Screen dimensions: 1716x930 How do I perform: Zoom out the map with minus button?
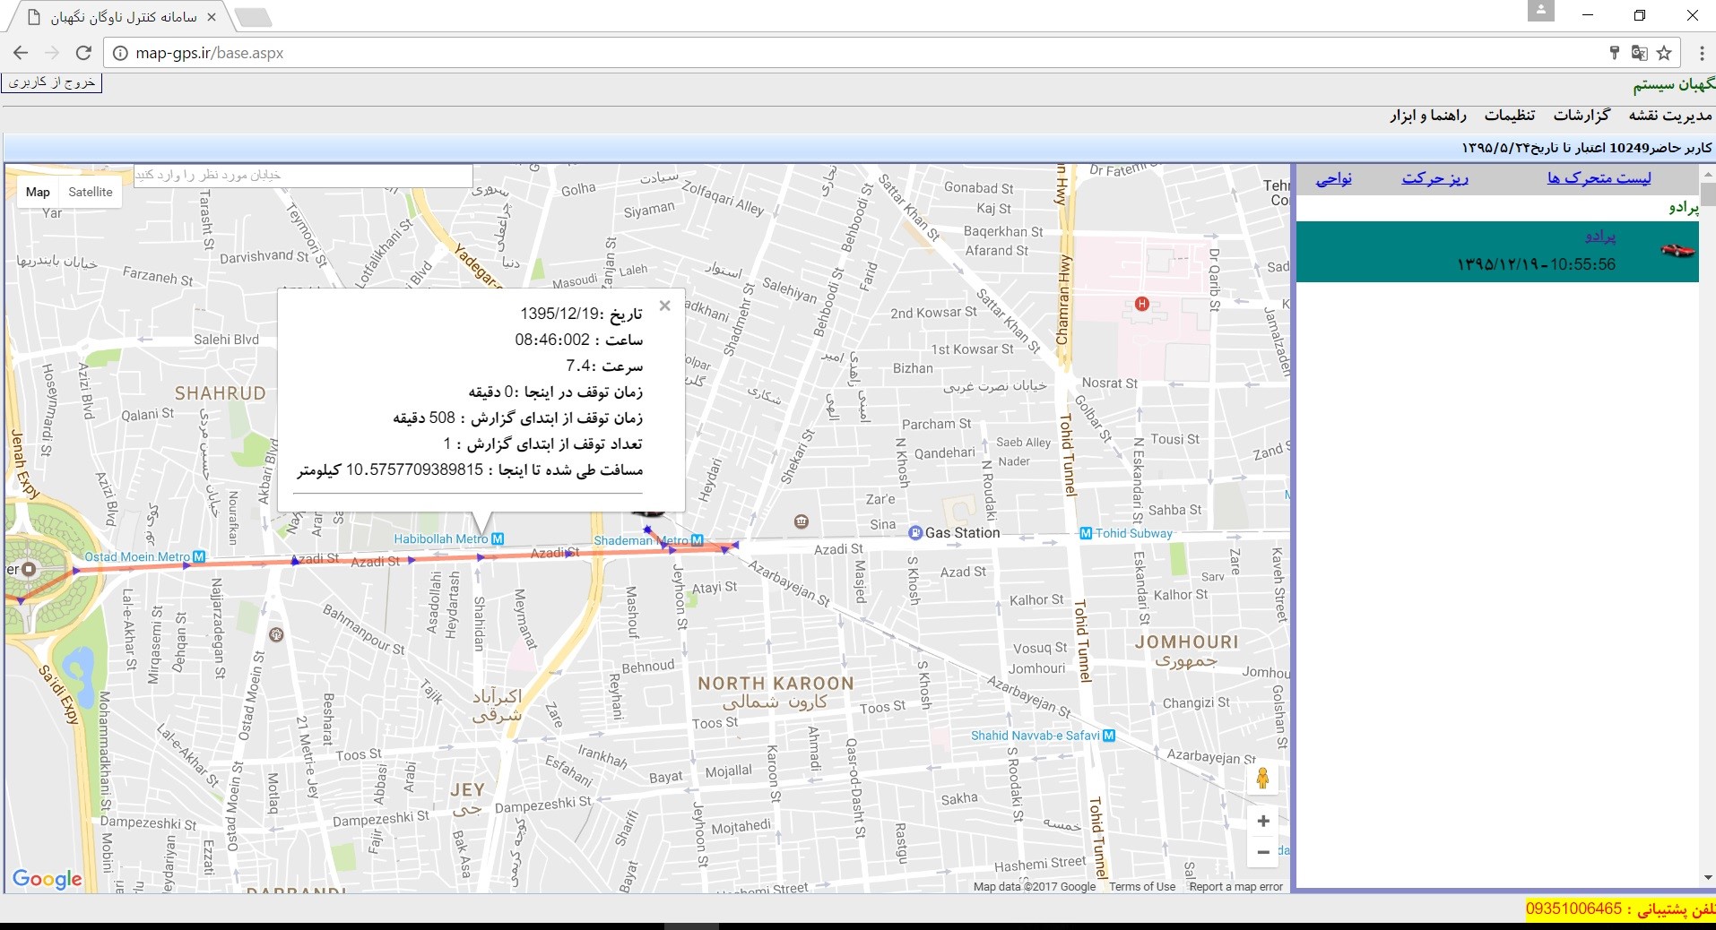coord(1262,852)
